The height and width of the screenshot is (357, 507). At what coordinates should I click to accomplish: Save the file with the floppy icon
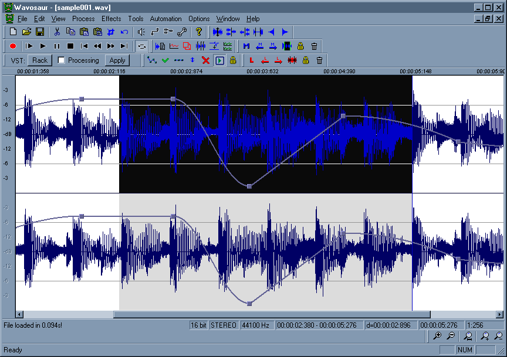click(40, 32)
